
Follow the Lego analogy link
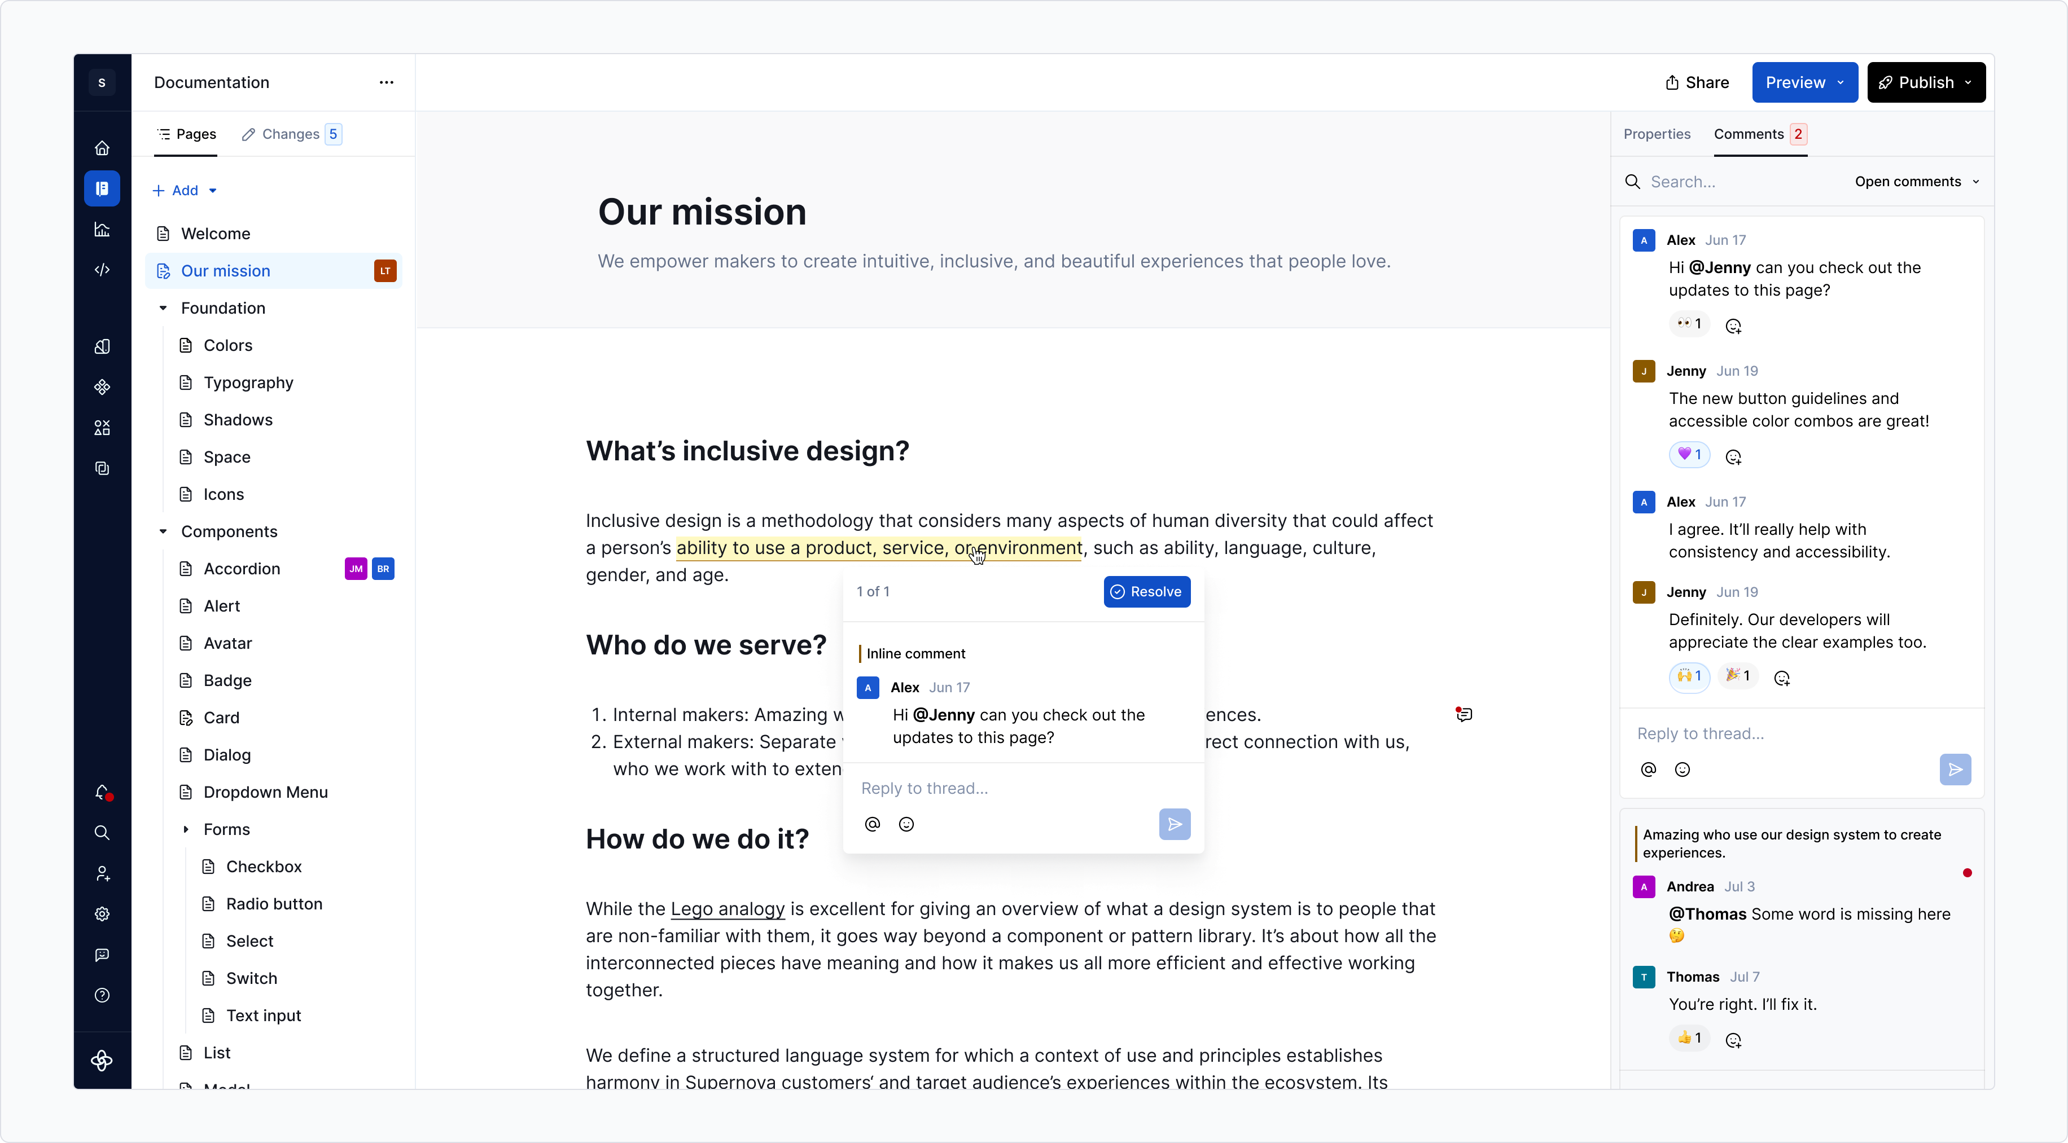(728, 909)
